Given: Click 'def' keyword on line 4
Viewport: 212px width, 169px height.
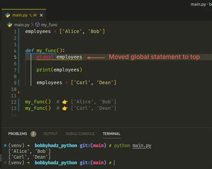Looking at the screenshot, I should click(x=30, y=51).
